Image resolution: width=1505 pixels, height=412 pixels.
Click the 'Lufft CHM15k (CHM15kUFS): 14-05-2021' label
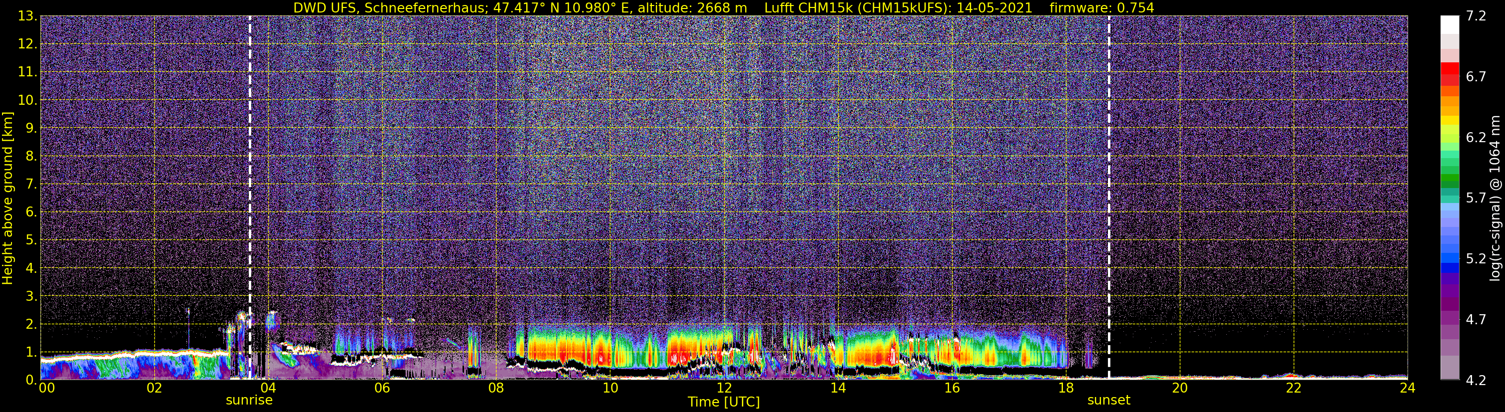click(x=899, y=8)
